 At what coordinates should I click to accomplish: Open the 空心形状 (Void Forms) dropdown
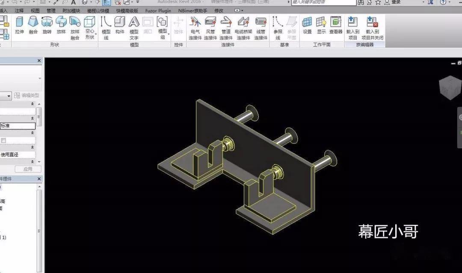[x=89, y=28]
